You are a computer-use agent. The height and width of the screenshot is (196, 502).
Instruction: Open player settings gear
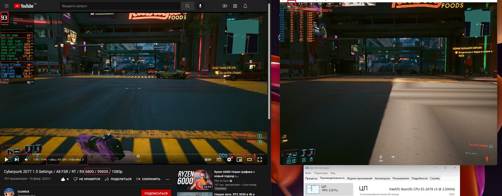(229, 160)
